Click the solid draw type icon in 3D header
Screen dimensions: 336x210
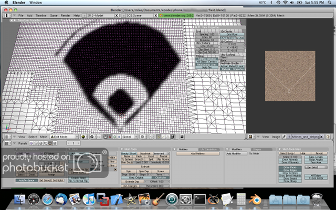[83, 136]
